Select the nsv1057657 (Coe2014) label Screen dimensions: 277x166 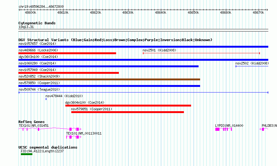(37, 44)
